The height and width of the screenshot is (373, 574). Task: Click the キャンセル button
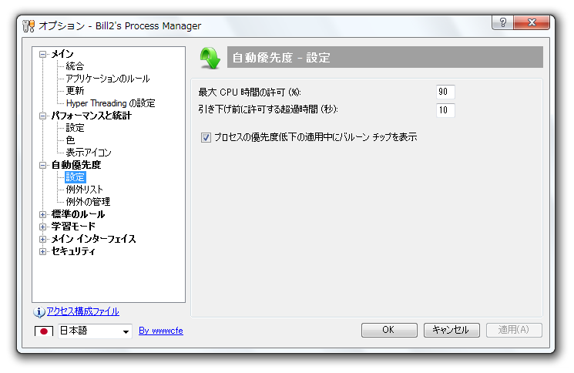451,330
